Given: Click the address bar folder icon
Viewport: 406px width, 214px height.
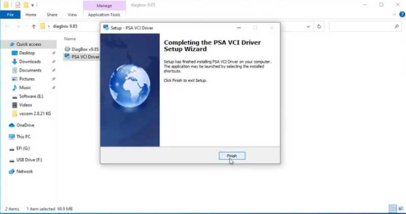Looking at the screenshot, I should tap(43, 26).
